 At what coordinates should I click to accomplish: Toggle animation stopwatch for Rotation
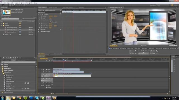pyautogui.click(x=42, y=24)
